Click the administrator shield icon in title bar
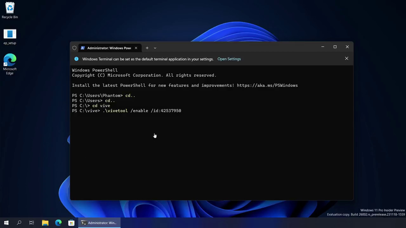The image size is (406, 228). point(75,48)
